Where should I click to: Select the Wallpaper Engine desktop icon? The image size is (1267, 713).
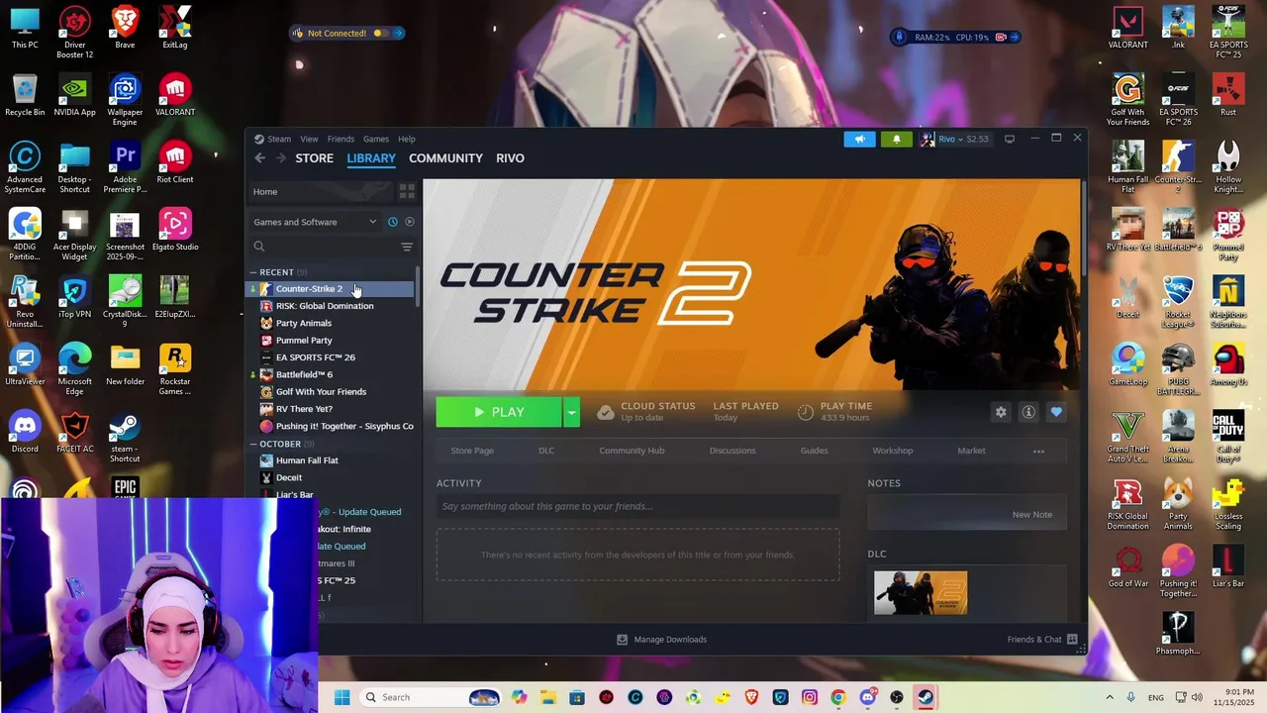pyautogui.click(x=125, y=101)
